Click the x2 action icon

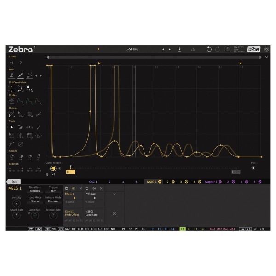coord(29,157)
